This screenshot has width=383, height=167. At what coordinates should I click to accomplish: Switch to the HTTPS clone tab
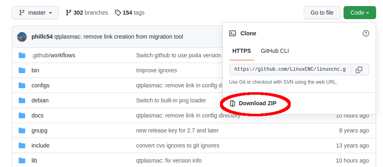click(x=242, y=51)
